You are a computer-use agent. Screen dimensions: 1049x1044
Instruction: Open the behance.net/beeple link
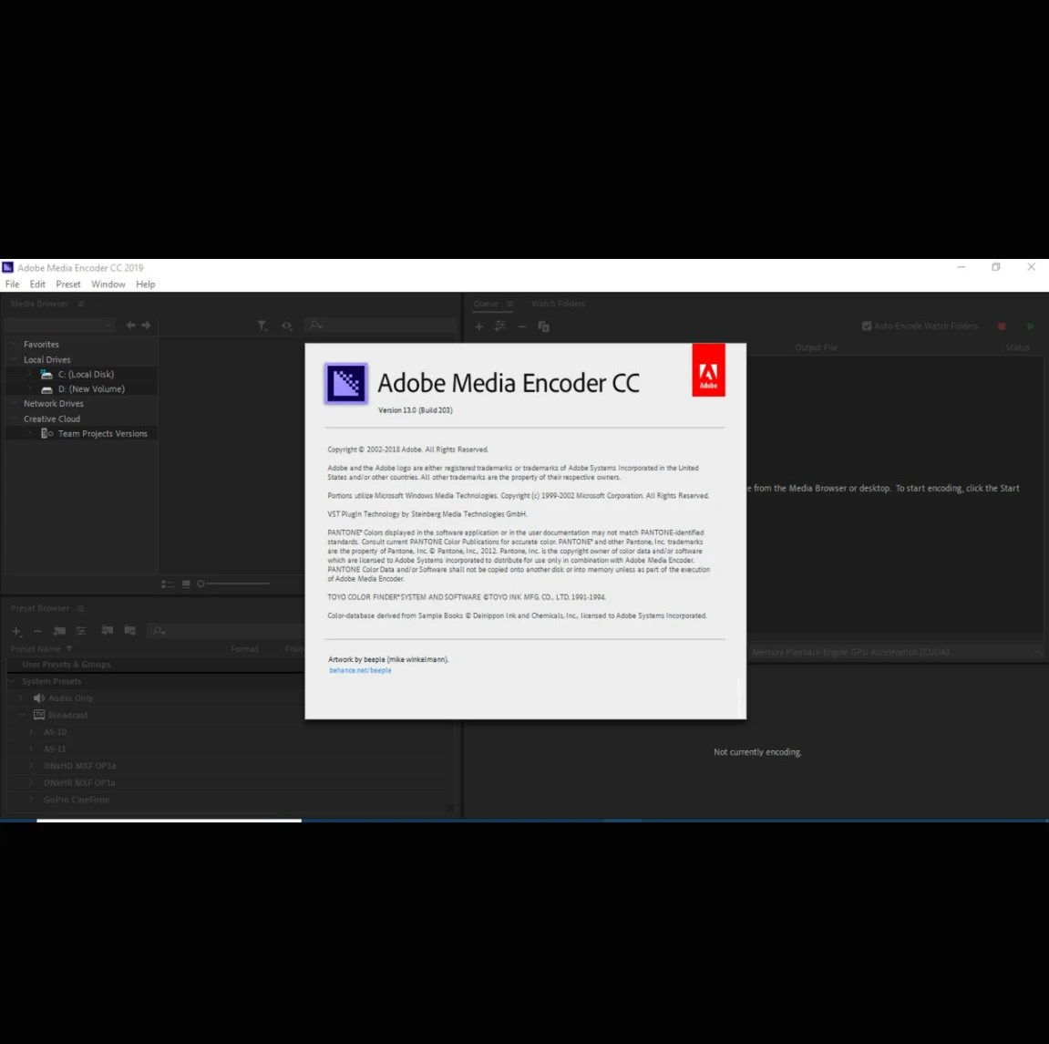(x=360, y=670)
